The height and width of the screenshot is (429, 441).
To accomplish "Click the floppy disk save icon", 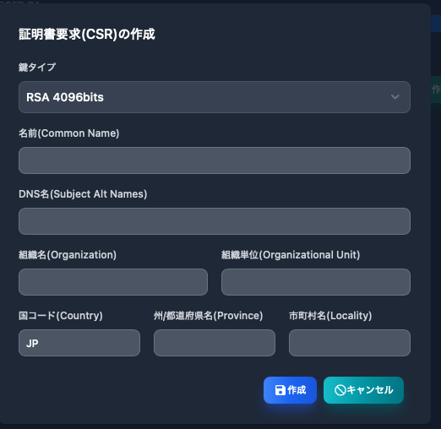I will pyautogui.click(x=280, y=390).
